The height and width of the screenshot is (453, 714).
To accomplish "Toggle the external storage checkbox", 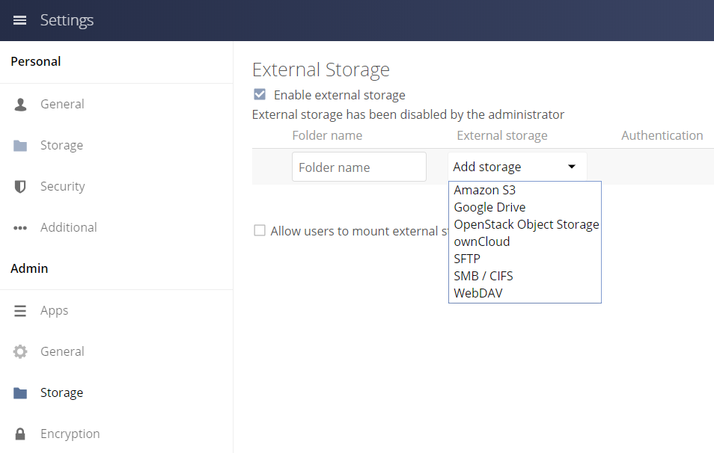I will point(259,94).
